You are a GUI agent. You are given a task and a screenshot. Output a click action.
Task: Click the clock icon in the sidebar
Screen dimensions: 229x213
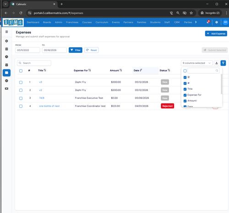6,57
